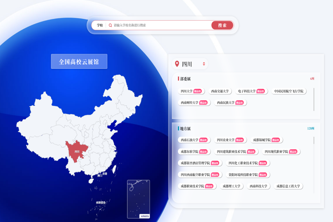Click 精品馆 badge on 西南民族大学

coord(239,103)
